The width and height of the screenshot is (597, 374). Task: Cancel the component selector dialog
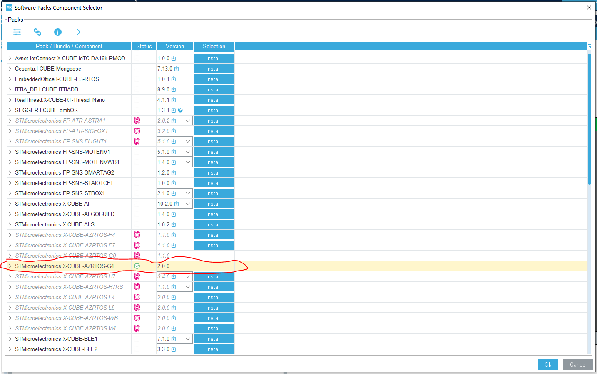pyautogui.click(x=578, y=364)
